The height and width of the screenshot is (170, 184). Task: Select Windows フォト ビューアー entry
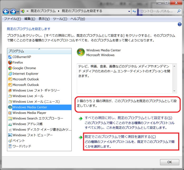point(39,135)
